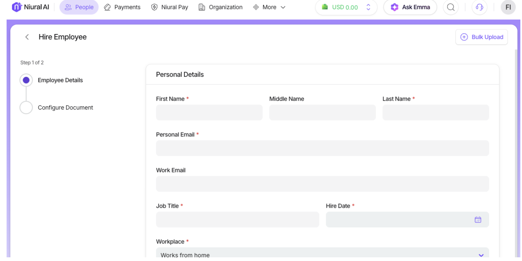Click the Workplace dropdown chevron

coord(481,255)
